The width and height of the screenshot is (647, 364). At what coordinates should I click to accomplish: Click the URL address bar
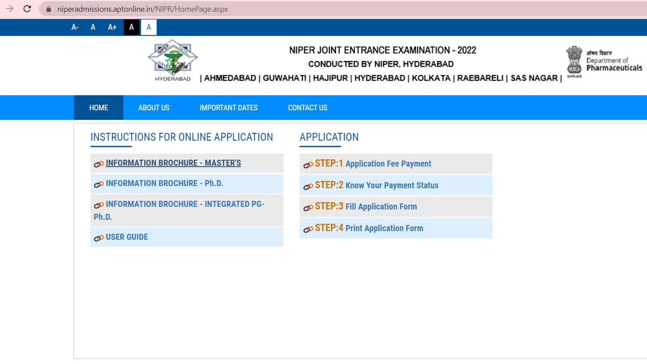click(x=142, y=9)
